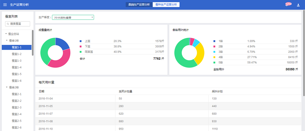The height and width of the screenshot is (131, 305).
Task: Switch to 蚕种生产运营分析 tab
Action: point(166,5)
